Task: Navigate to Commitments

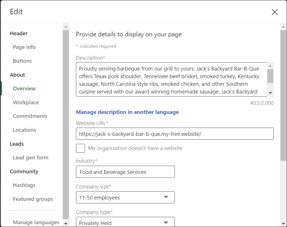Action: pyautogui.click(x=30, y=116)
